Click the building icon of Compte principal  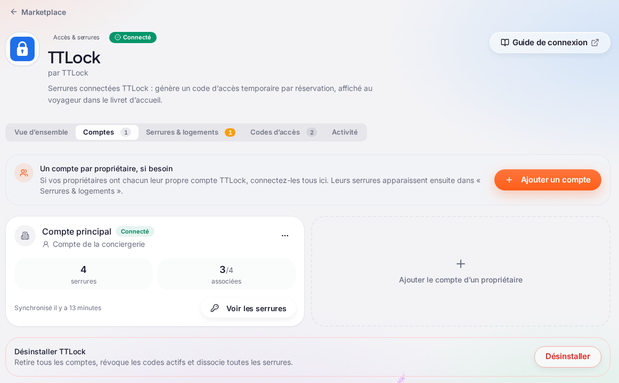point(25,236)
